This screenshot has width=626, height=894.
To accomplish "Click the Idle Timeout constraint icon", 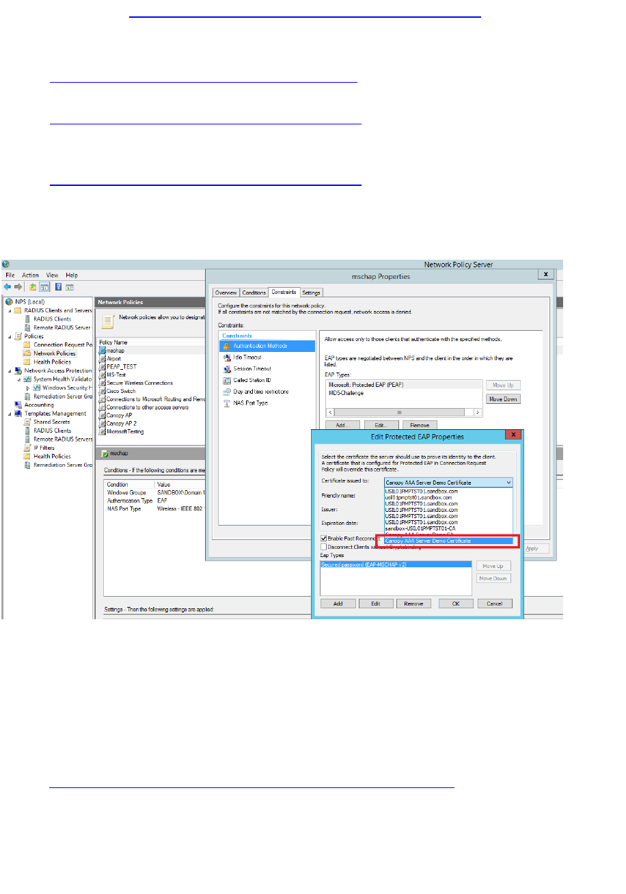I will tap(228, 357).
